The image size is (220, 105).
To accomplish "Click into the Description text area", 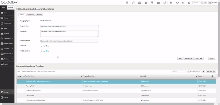I will click(x=69, y=34).
